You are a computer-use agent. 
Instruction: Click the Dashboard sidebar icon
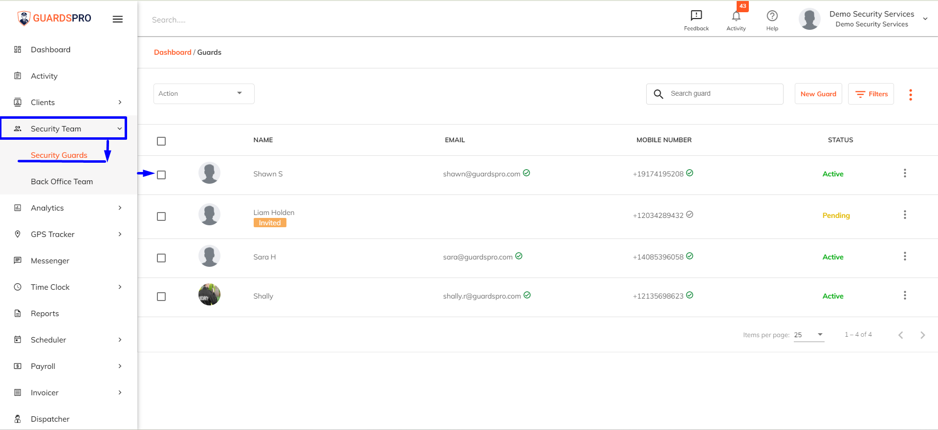click(x=18, y=49)
